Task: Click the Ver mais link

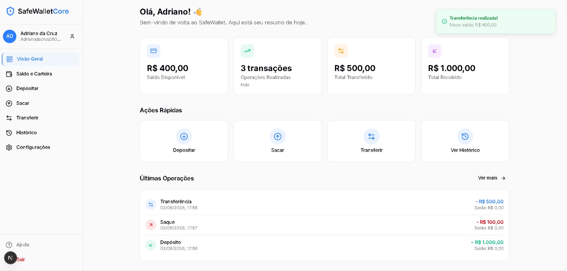Action: [488, 178]
